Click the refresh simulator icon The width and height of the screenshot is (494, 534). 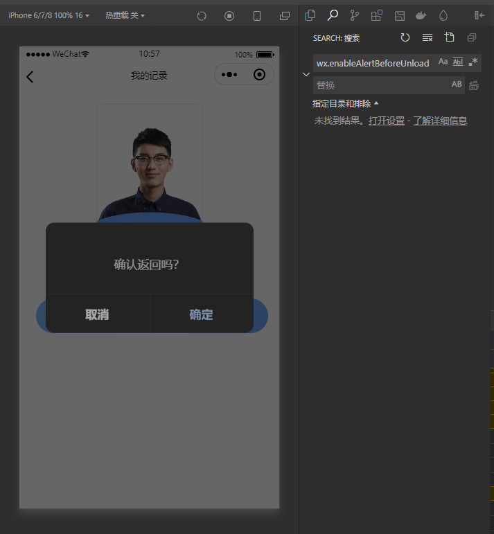202,16
